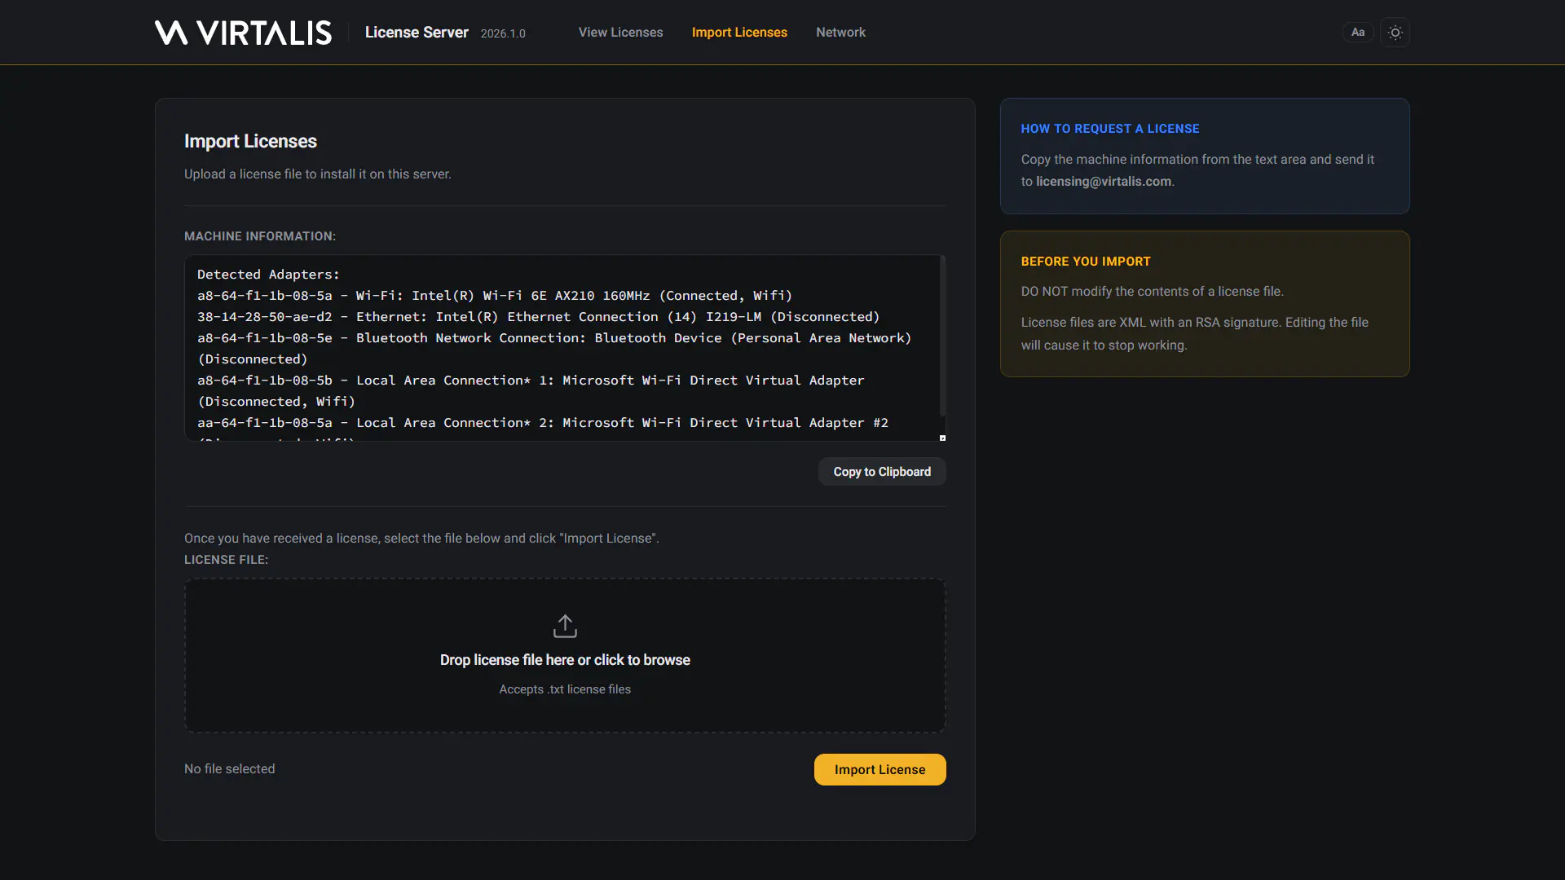This screenshot has width=1565, height=880.
Task: Click the Bluetooth adapter line a8-64-f1-1b-08-5e
Action: (x=554, y=349)
